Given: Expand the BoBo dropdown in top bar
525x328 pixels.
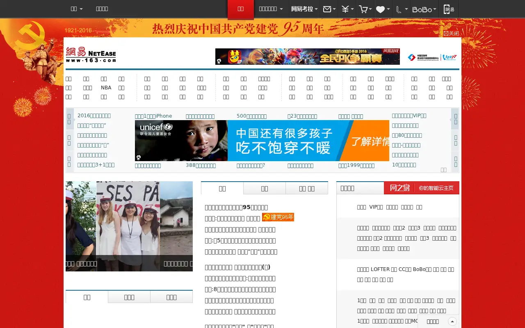Looking at the screenshot, I should point(424,9).
